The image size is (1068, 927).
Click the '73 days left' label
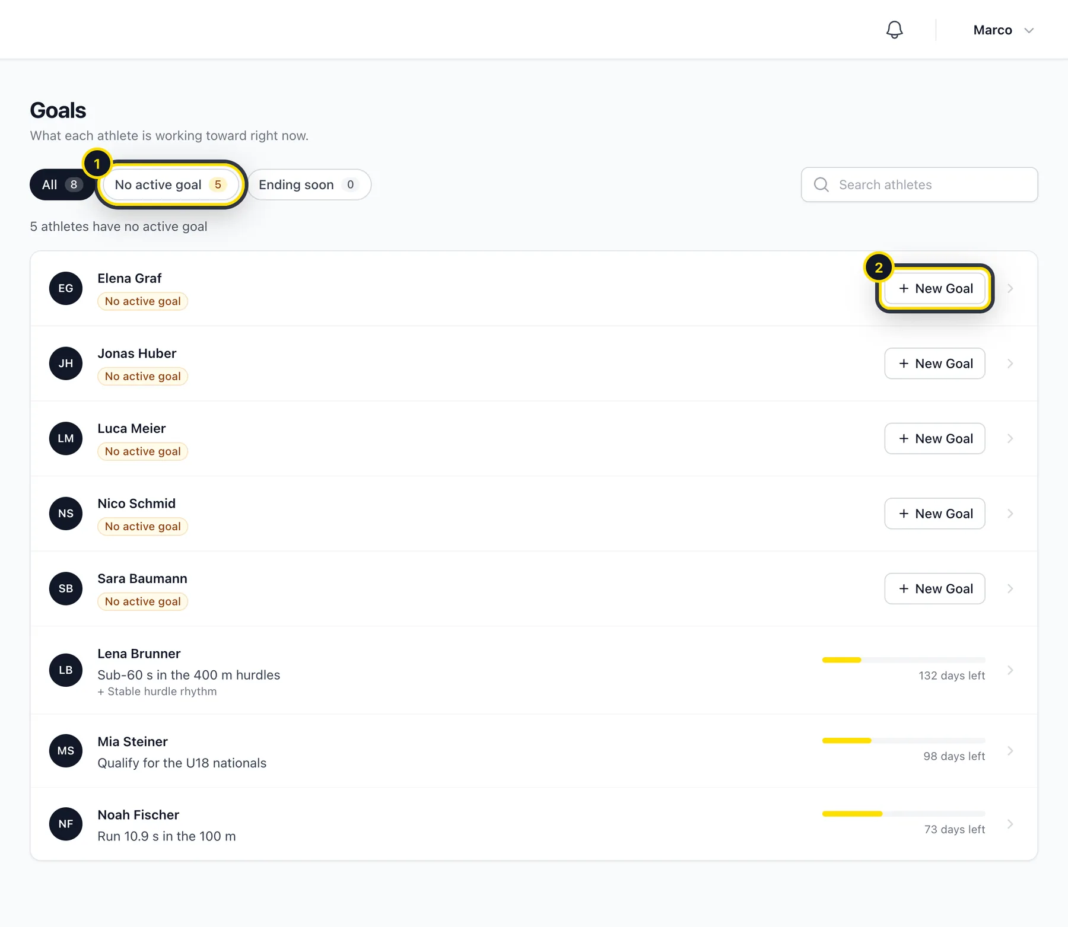click(x=955, y=829)
